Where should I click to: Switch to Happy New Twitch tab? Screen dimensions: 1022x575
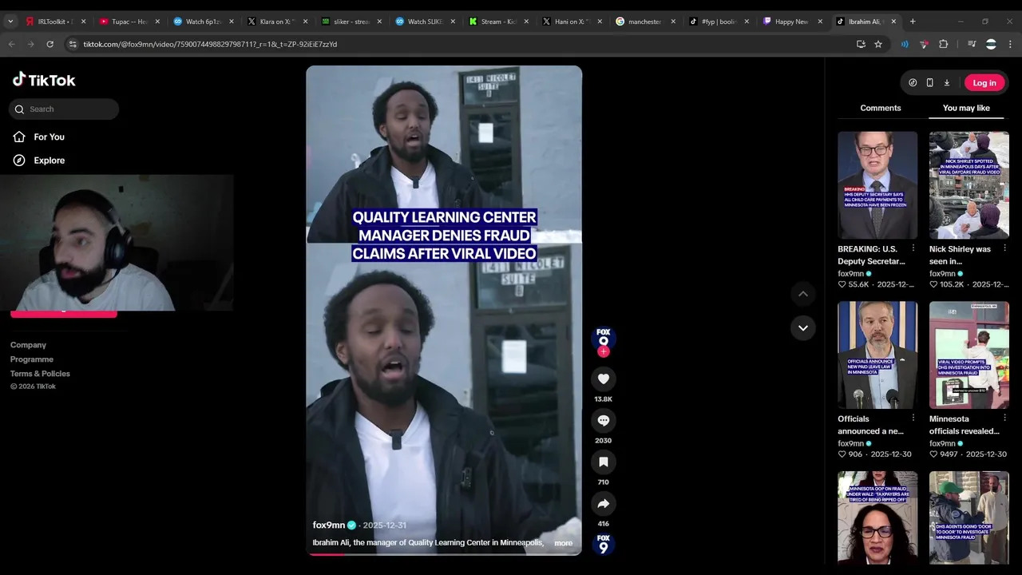coord(790,22)
